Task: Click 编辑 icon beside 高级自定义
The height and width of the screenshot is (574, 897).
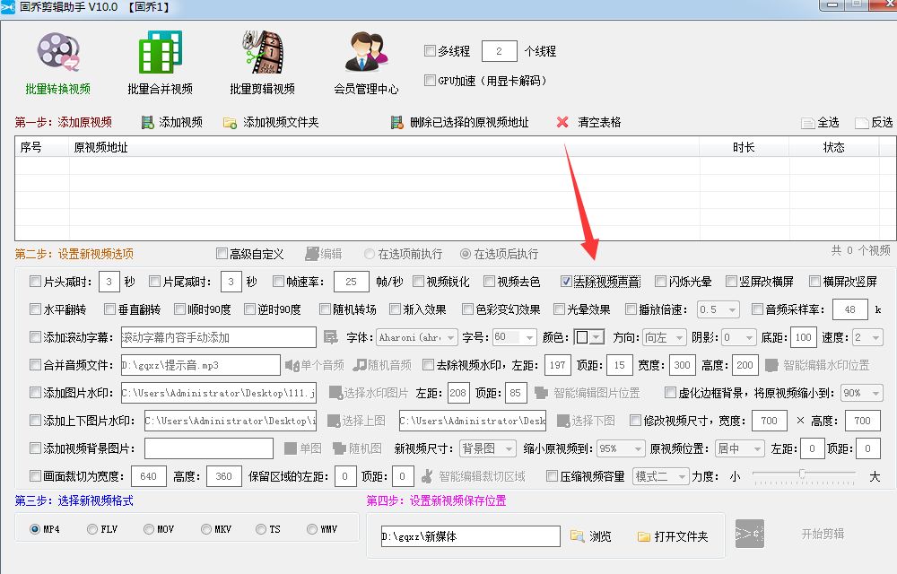Action: (312, 254)
